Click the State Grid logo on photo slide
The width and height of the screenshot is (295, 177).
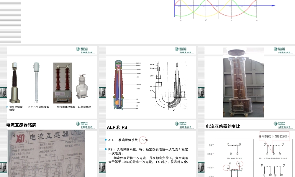click(x=283, y=51)
